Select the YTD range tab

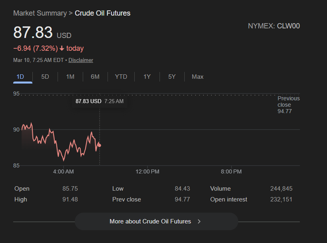[121, 77]
